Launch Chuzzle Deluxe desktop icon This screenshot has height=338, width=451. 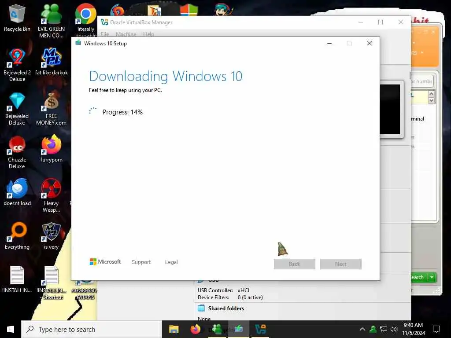[x=17, y=152]
